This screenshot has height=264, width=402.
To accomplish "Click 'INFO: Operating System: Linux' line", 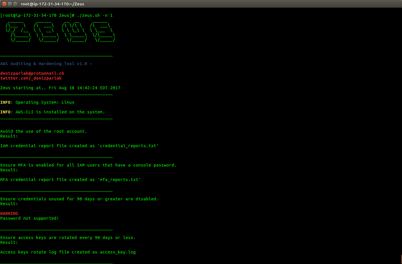I will [x=37, y=102].
